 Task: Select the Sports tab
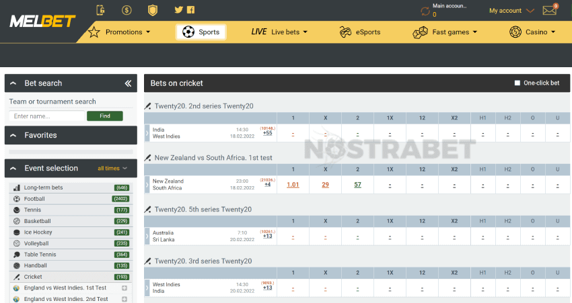tap(201, 32)
